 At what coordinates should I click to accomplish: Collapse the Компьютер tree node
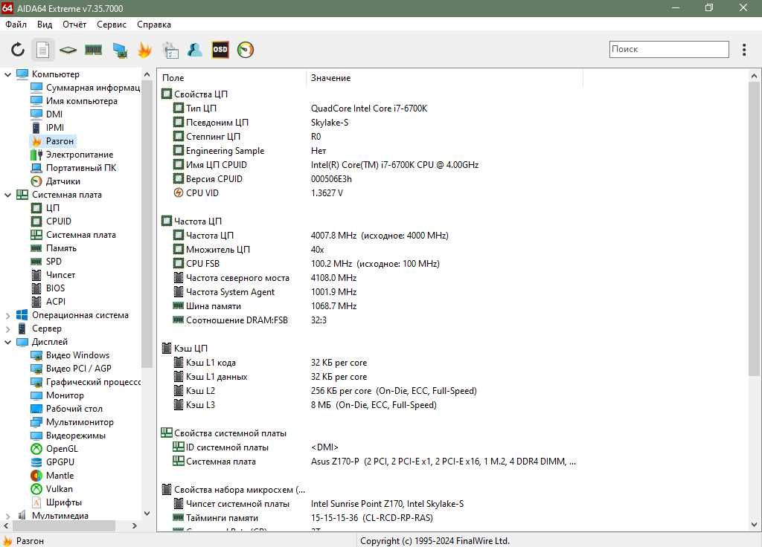click(x=7, y=74)
